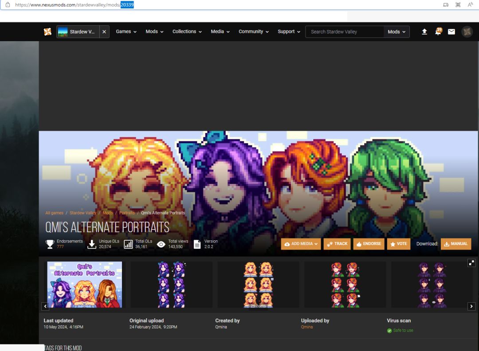This screenshot has width=479, height=351.
Task: Click the browser site lock icon
Action: point(8,4)
